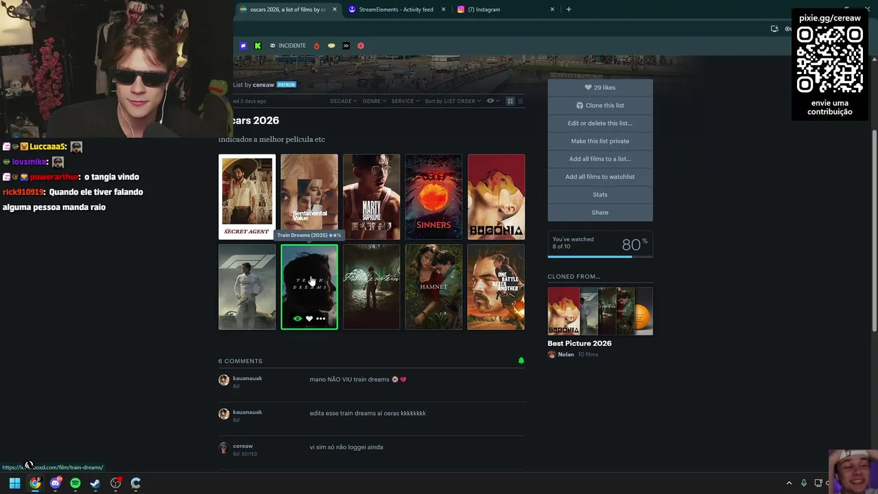This screenshot has height=494, width=878.
Task: Expand the GENRE filter dropdown
Action: pos(375,101)
